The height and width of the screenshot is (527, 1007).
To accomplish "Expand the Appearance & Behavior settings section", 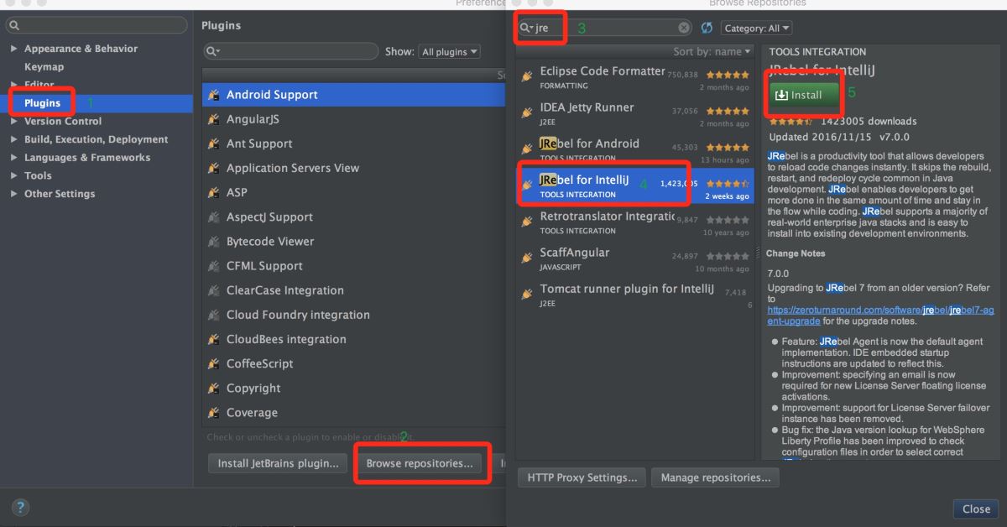I will (13, 49).
